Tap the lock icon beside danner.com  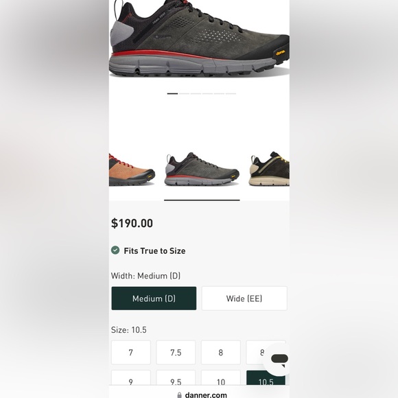[x=180, y=395]
